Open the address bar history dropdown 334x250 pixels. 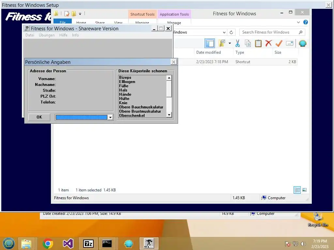pos(224,32)
